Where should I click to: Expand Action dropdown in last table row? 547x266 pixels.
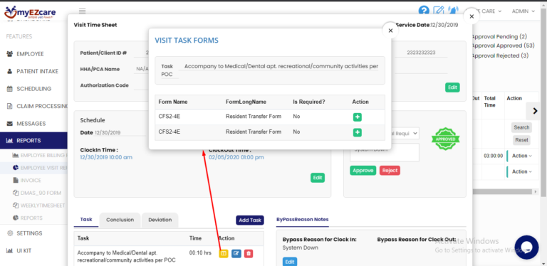coord(522,171)
